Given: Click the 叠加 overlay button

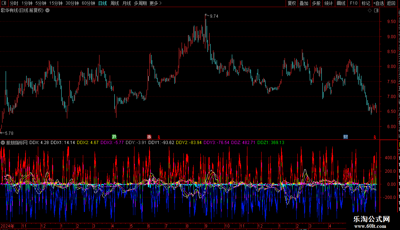Looking at the screenshot, I should click(x=304, y=3).
